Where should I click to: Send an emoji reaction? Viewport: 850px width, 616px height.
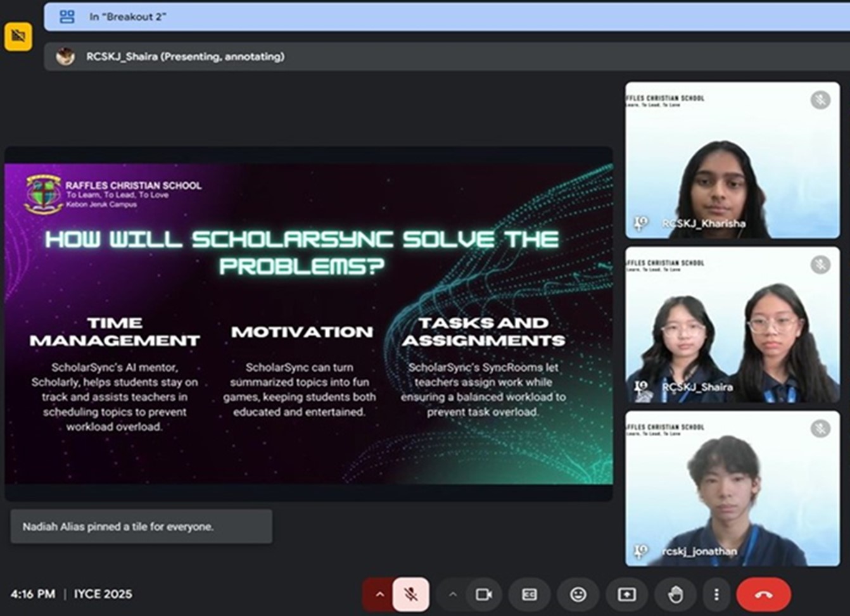[x=578, y=594]
